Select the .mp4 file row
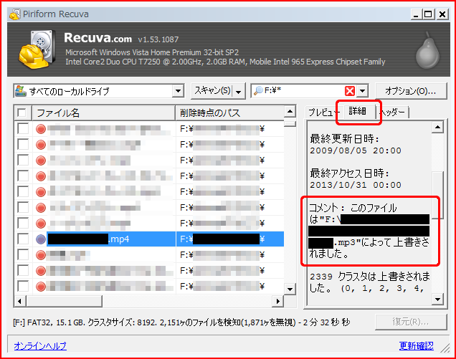The height and width of the screenshot is (359, 456). coord(149,239)
